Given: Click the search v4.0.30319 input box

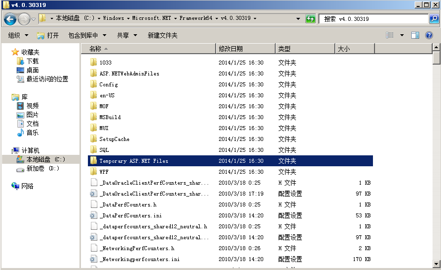Looking at the screenshot, I should pos(372,19).
